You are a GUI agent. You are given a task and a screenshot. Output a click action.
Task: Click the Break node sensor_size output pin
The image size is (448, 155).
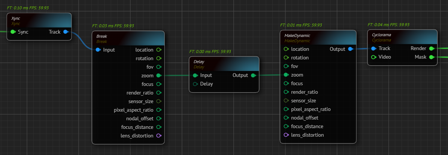pos(158,101)
